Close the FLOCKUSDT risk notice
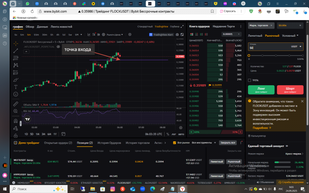Screen dimensions: 309x193 click(302, 101)
